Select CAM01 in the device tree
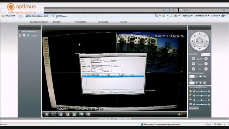The image size is (229, 129). (34, 36)
